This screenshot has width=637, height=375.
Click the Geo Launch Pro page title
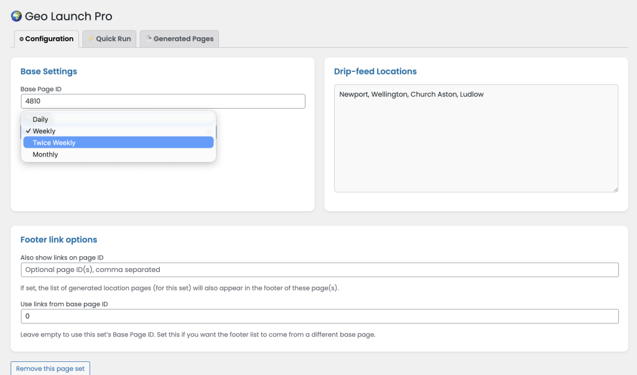[x=68, y=17]
